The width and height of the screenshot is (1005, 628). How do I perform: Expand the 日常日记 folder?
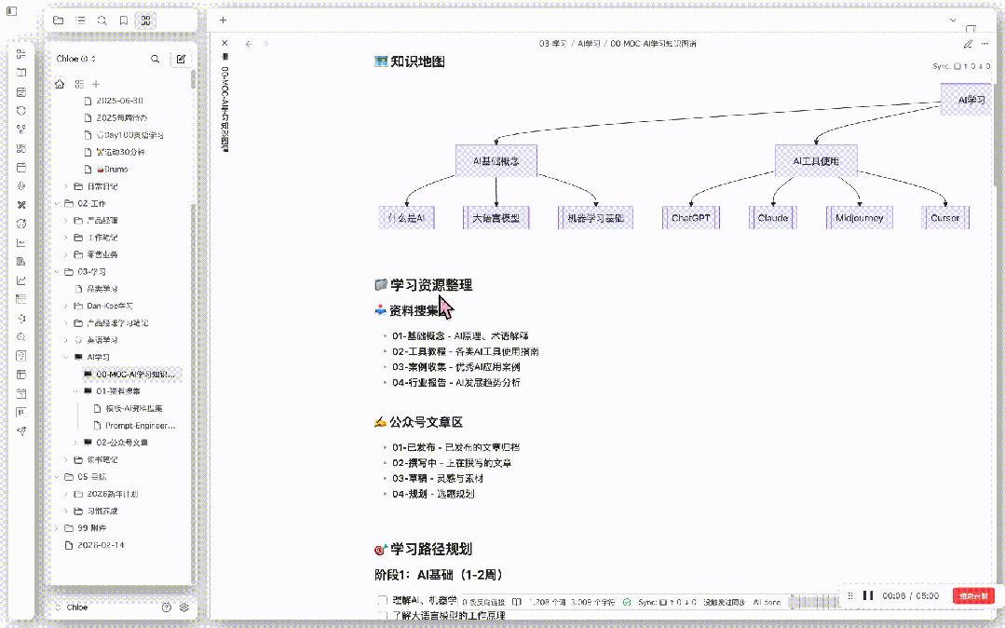tap(66, 186)
